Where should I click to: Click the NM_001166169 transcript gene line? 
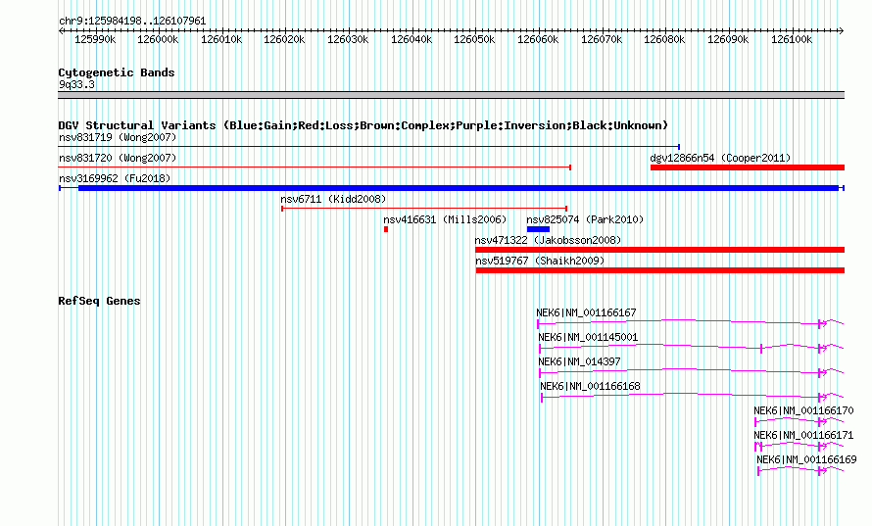800,470
